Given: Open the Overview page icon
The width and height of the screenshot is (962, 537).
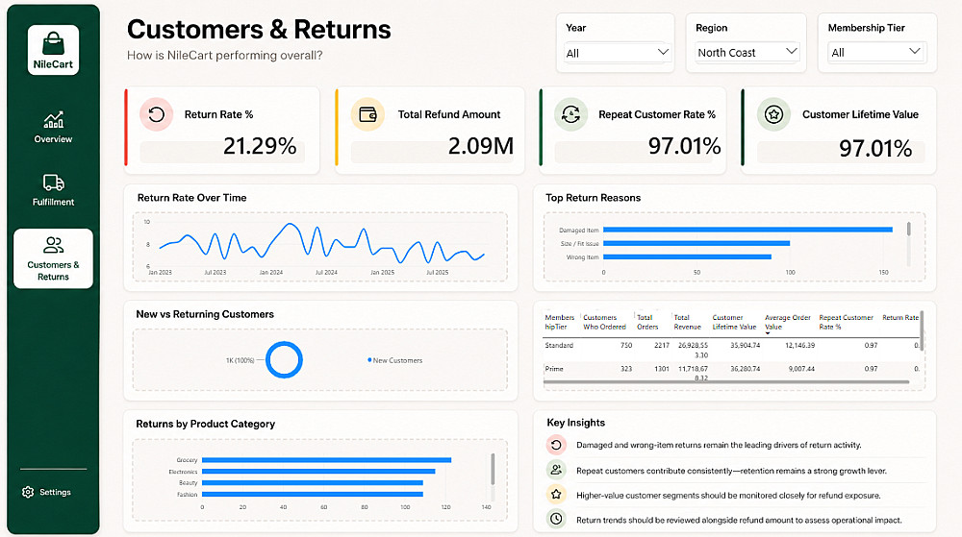Looking at the screenshot, I should (53, 120).
